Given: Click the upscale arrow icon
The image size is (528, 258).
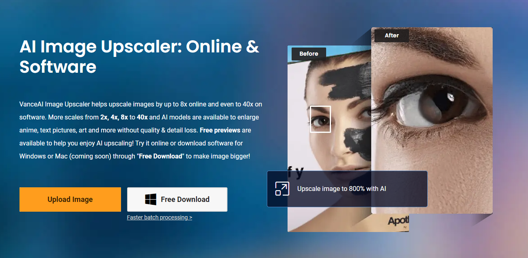Looking at the screenshot, I should pyautogui.click(x=282, y=189).
